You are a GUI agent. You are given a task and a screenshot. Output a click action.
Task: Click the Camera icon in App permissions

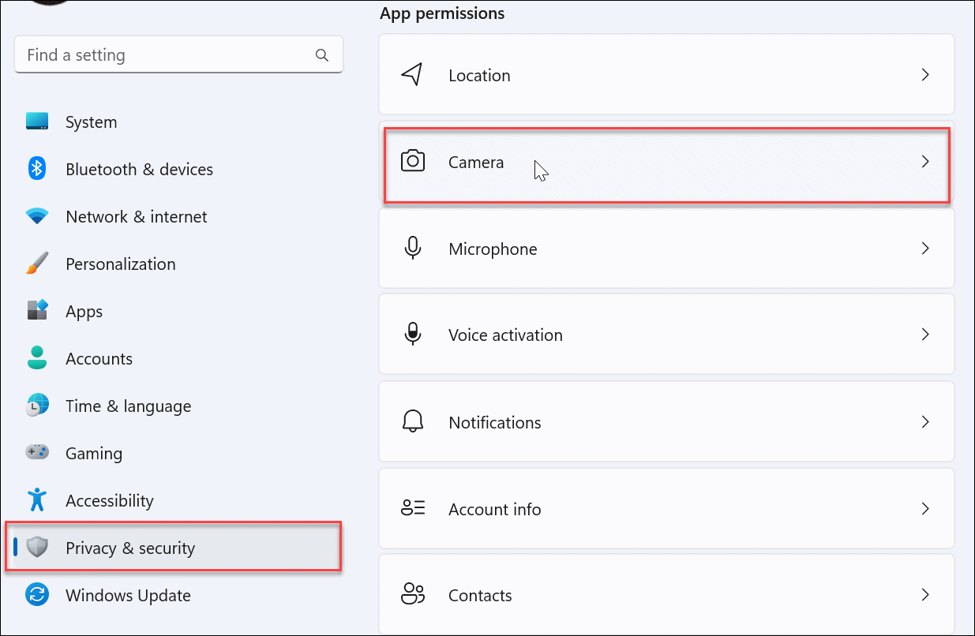(413, 161)
